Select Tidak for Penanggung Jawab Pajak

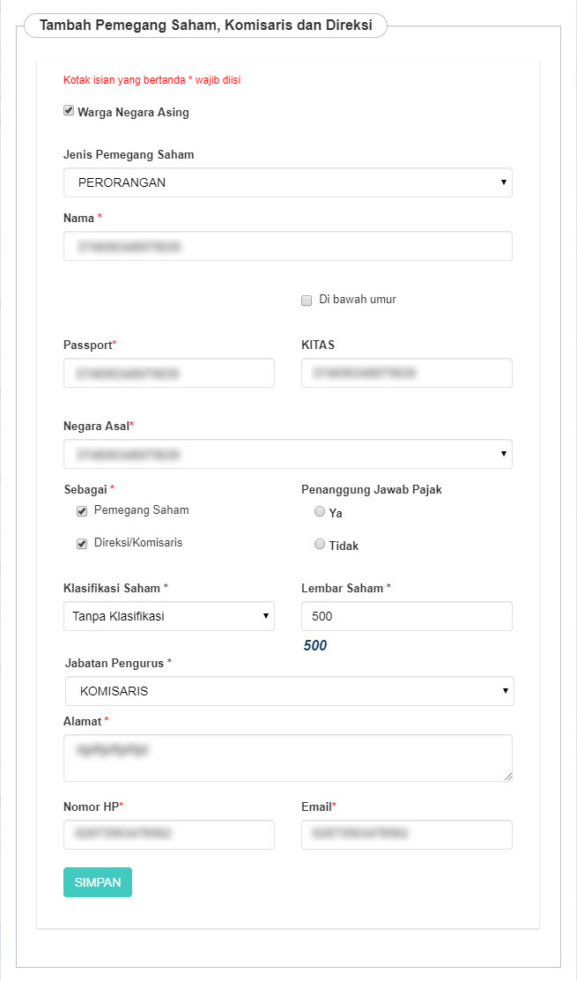point(320,545)
